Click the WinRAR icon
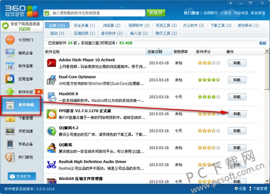270x194 pixels. point(51,180)
